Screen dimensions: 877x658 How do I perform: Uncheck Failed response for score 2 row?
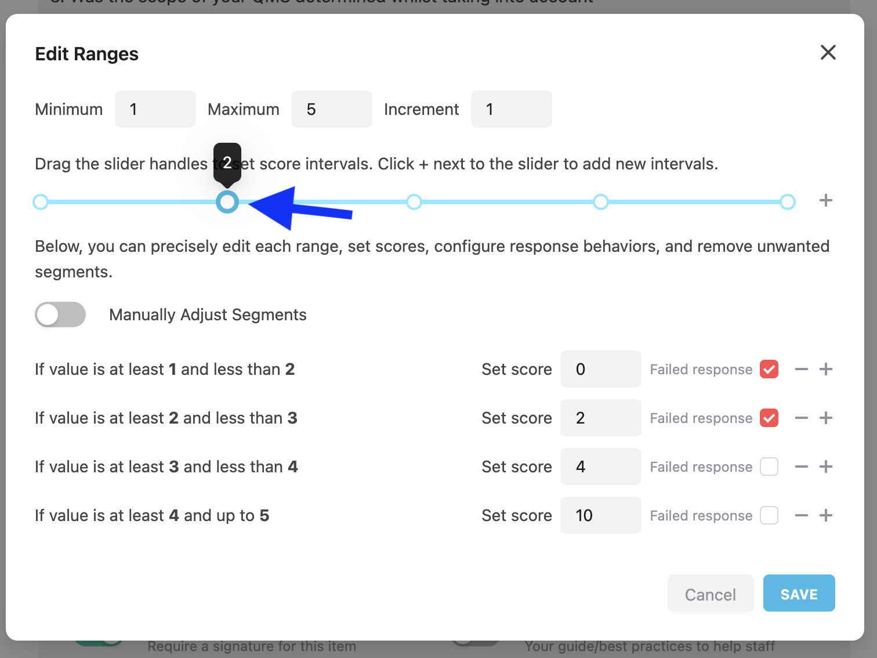pyautogui.click(x=769, y=418)
